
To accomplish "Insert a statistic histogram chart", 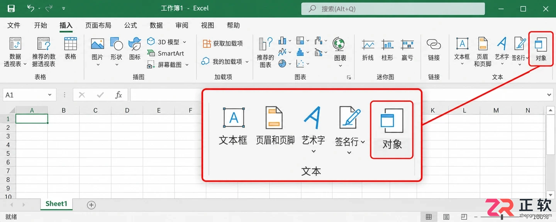I will pyautogui.click(x=300, y=52).
